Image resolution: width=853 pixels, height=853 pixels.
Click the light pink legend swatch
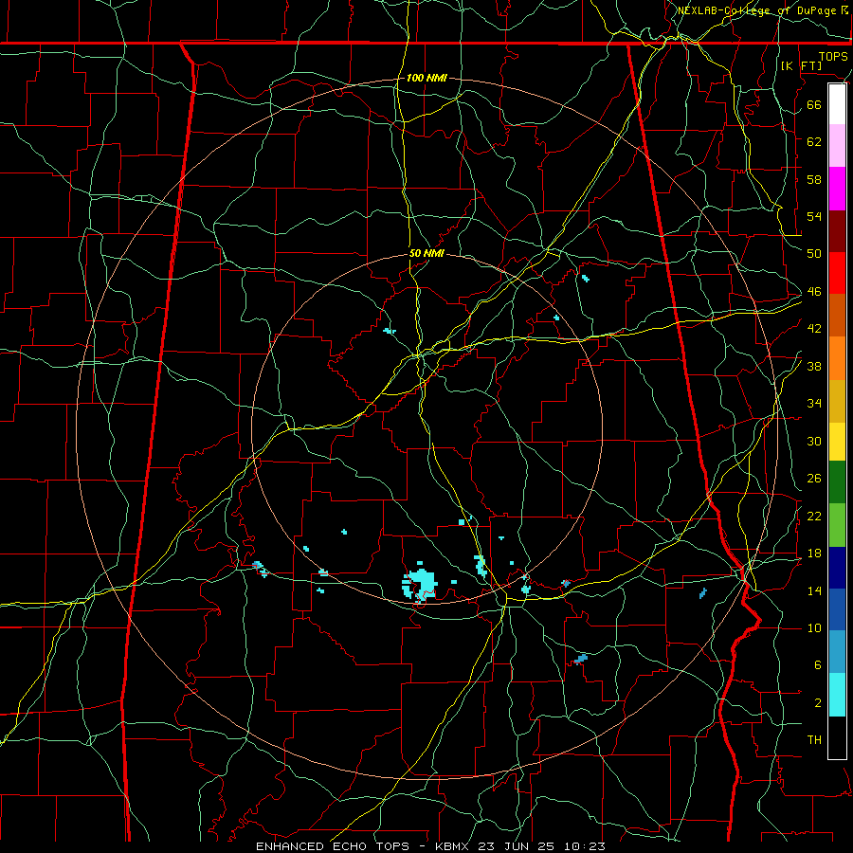coord(837,146)
